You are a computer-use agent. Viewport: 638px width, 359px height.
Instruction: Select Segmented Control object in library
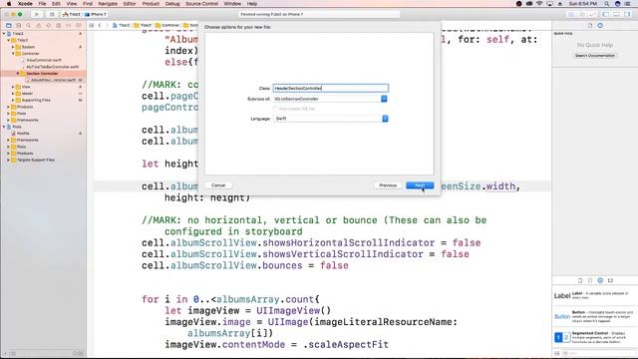pos(595,337)
